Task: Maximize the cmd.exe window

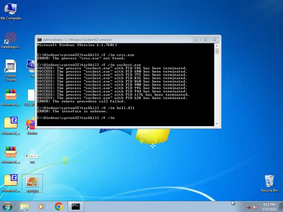Action: (205, 40)
